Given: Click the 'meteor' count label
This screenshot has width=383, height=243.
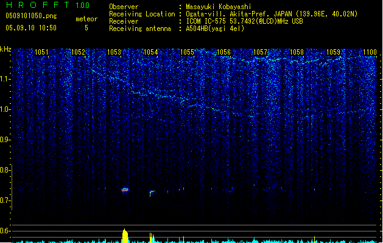Looking at the screenshot, I should tap(86, 19).
